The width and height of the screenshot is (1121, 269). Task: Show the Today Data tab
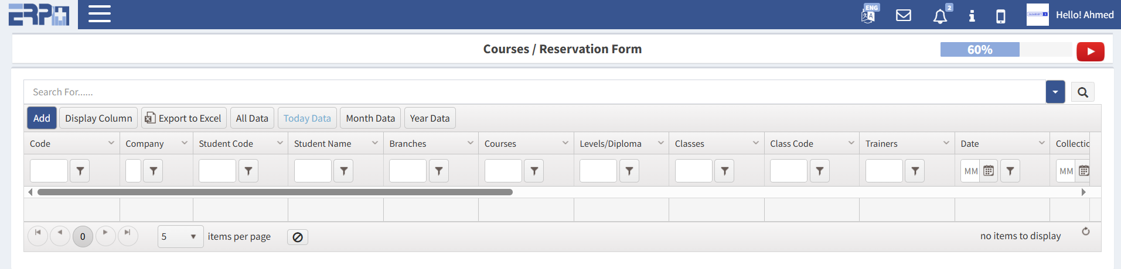pyautogui.click(x=307, y=118)
